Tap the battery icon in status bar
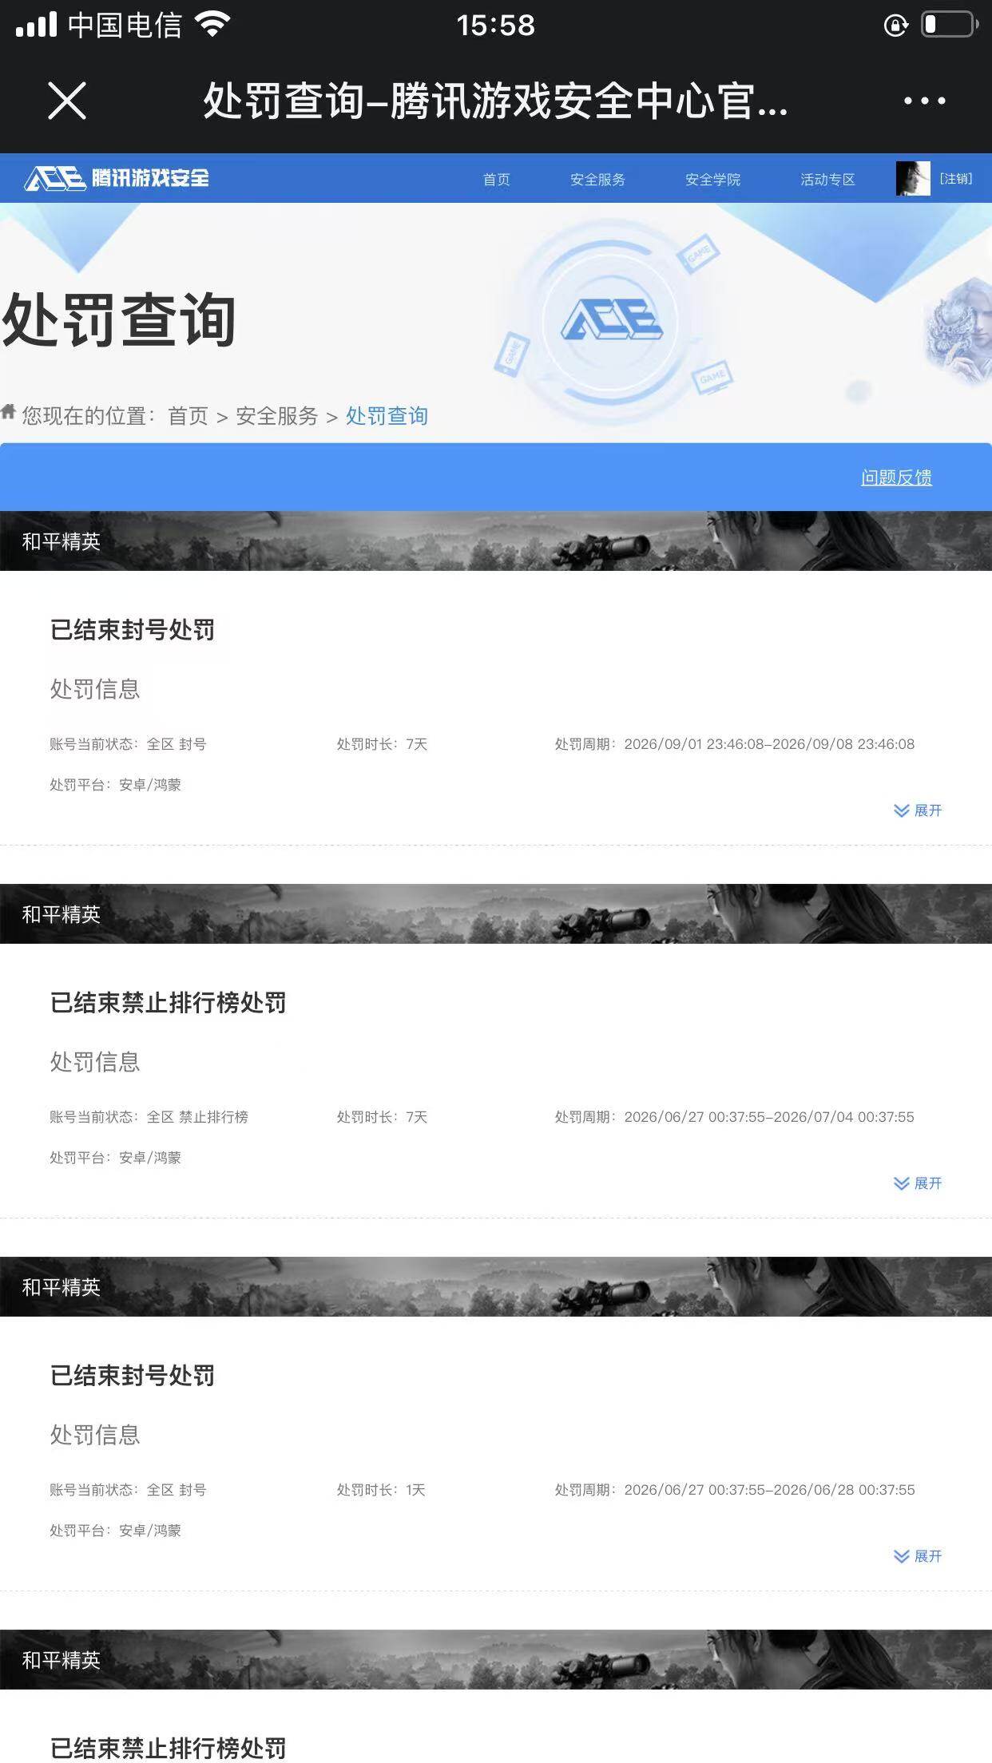992x1763 pixels. [950, 25]
